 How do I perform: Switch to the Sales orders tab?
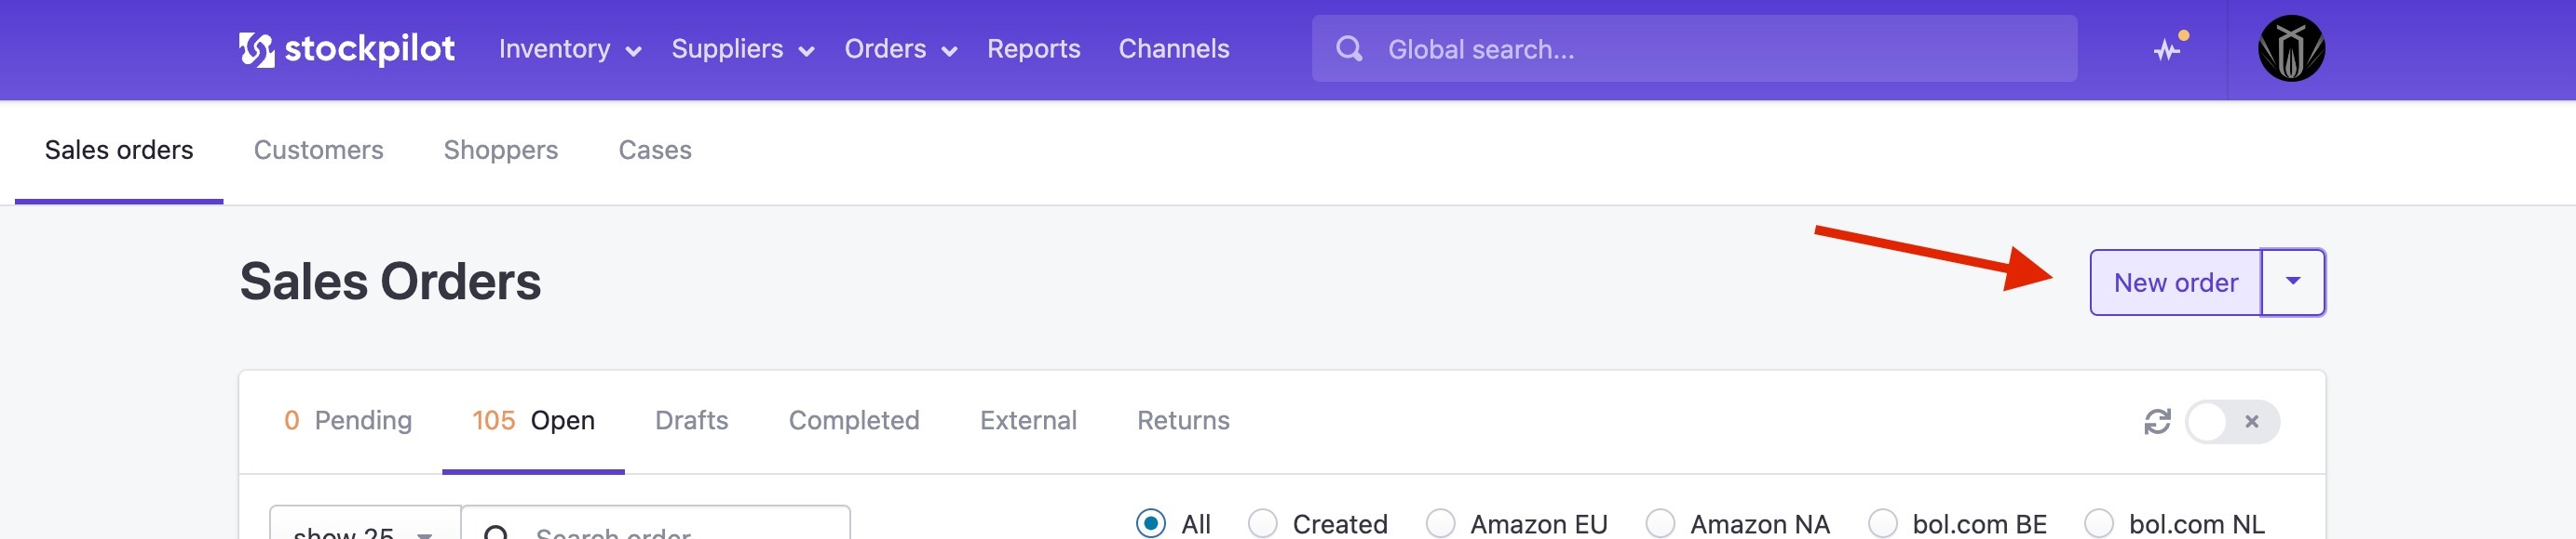tap(119, 151)
